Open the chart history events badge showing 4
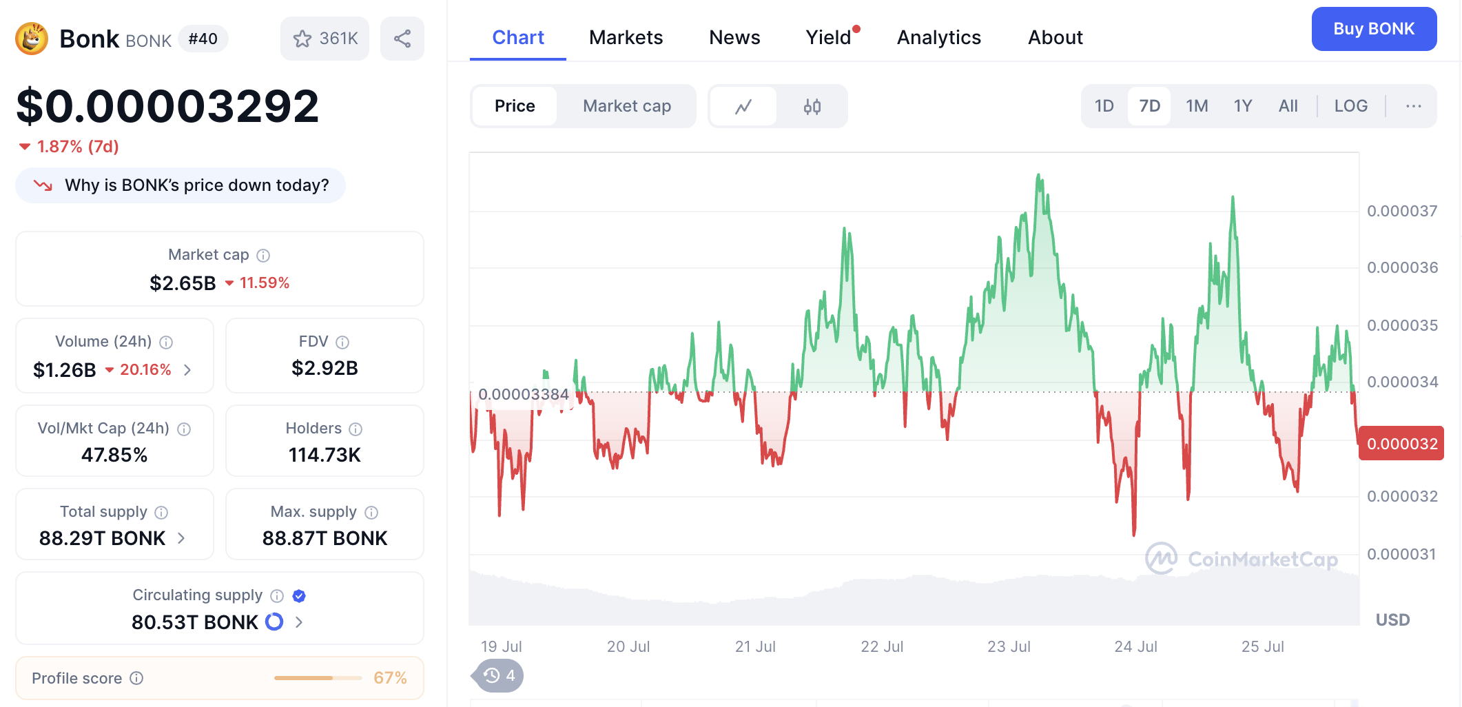Viewport: 1462px width, 707px height. tap(497, 675)
